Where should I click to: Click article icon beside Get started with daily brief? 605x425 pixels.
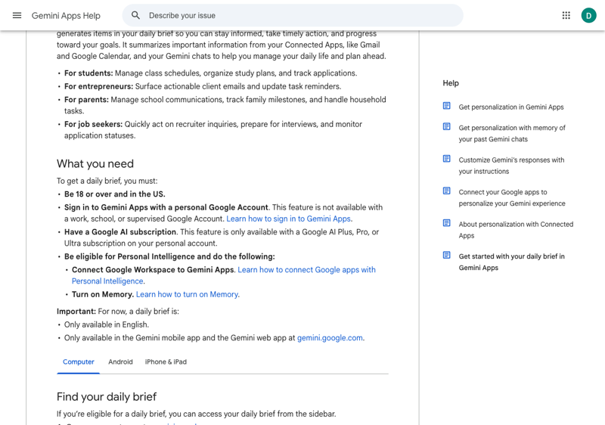[x=446, y=255]
